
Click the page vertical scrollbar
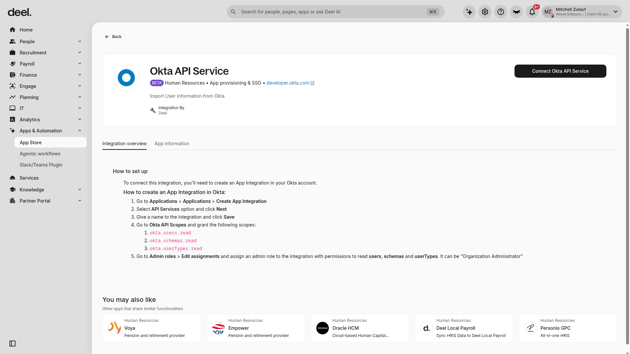(627, 186)
